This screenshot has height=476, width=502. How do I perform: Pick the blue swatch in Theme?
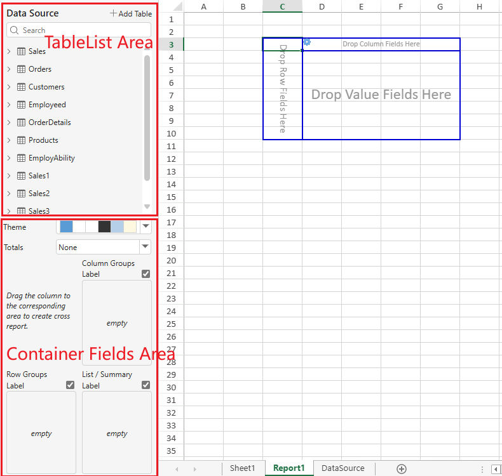coord(66,227)
